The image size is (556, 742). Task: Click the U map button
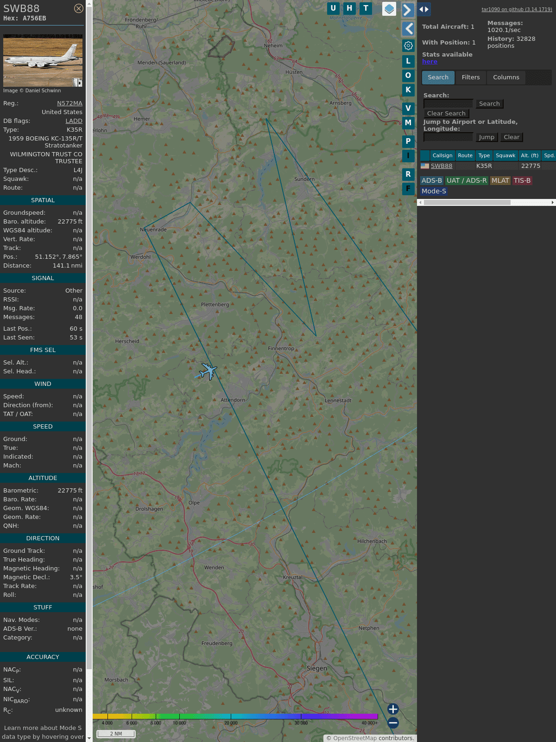(333, 8)
